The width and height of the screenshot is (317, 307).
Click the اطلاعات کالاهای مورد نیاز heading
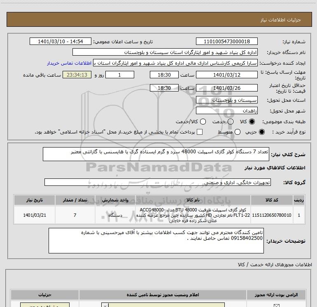275,168
